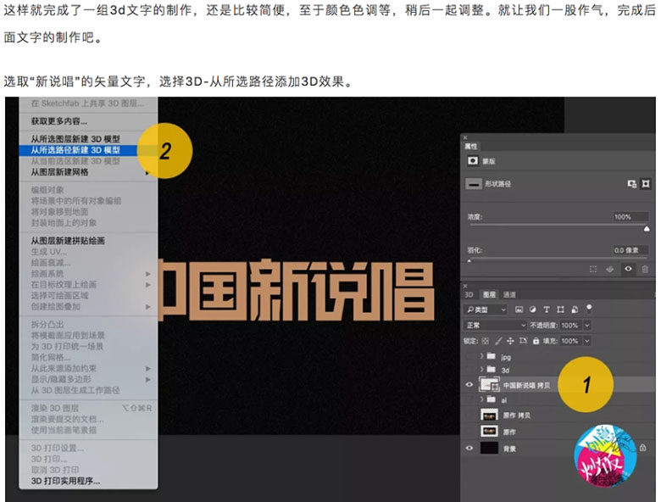Click the 羽化 feather slider handle

469,261
